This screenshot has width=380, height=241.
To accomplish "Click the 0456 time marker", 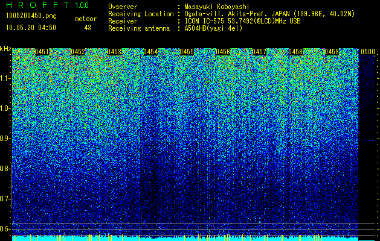I will 223,52.
